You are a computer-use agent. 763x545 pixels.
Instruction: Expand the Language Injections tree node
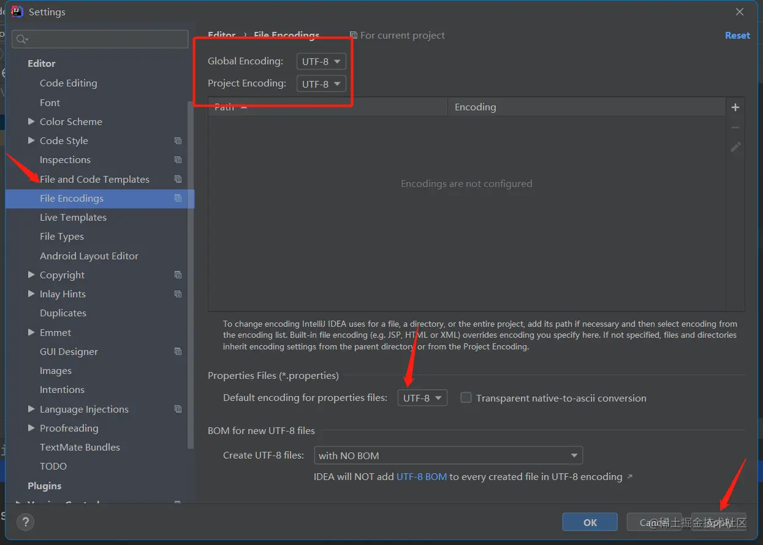pyautogui.click(x=31, y=409)
